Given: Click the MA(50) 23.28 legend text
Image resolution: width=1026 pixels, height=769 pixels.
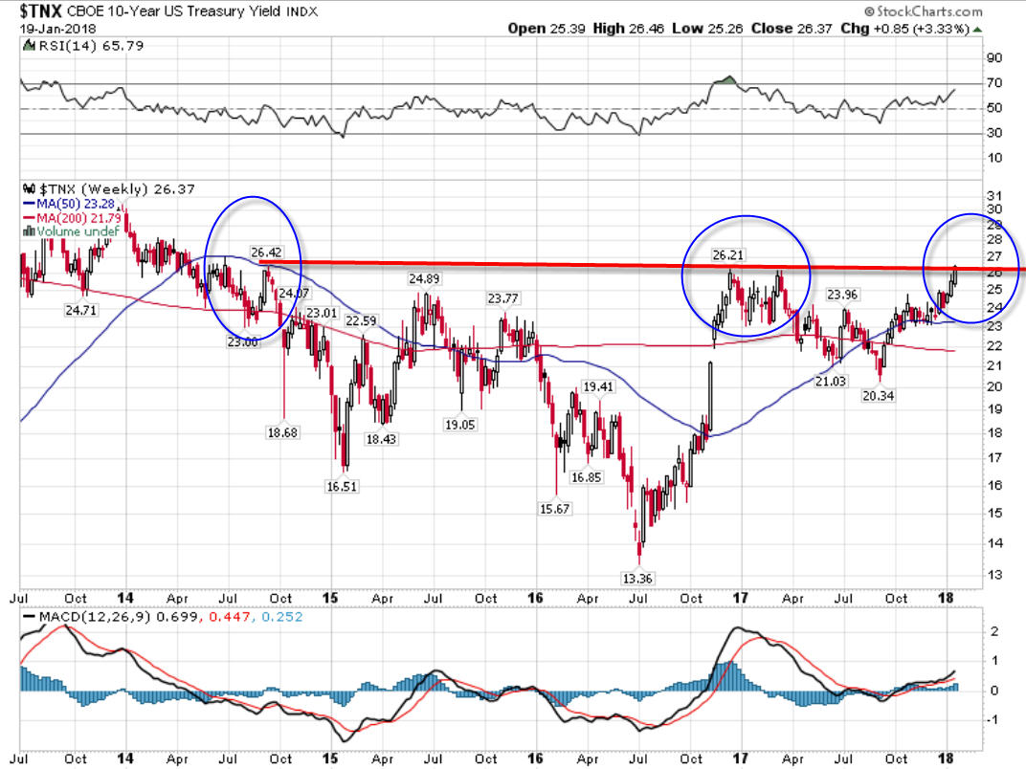Looking at the screenshot, I should [76, 204].
